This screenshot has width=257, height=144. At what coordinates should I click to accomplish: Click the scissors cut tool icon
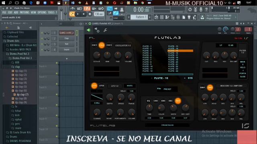pos(196,10)
